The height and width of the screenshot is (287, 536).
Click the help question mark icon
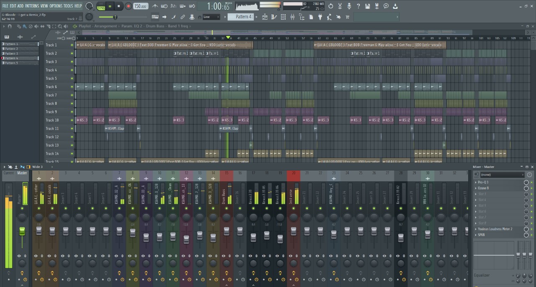coord(358,6)
